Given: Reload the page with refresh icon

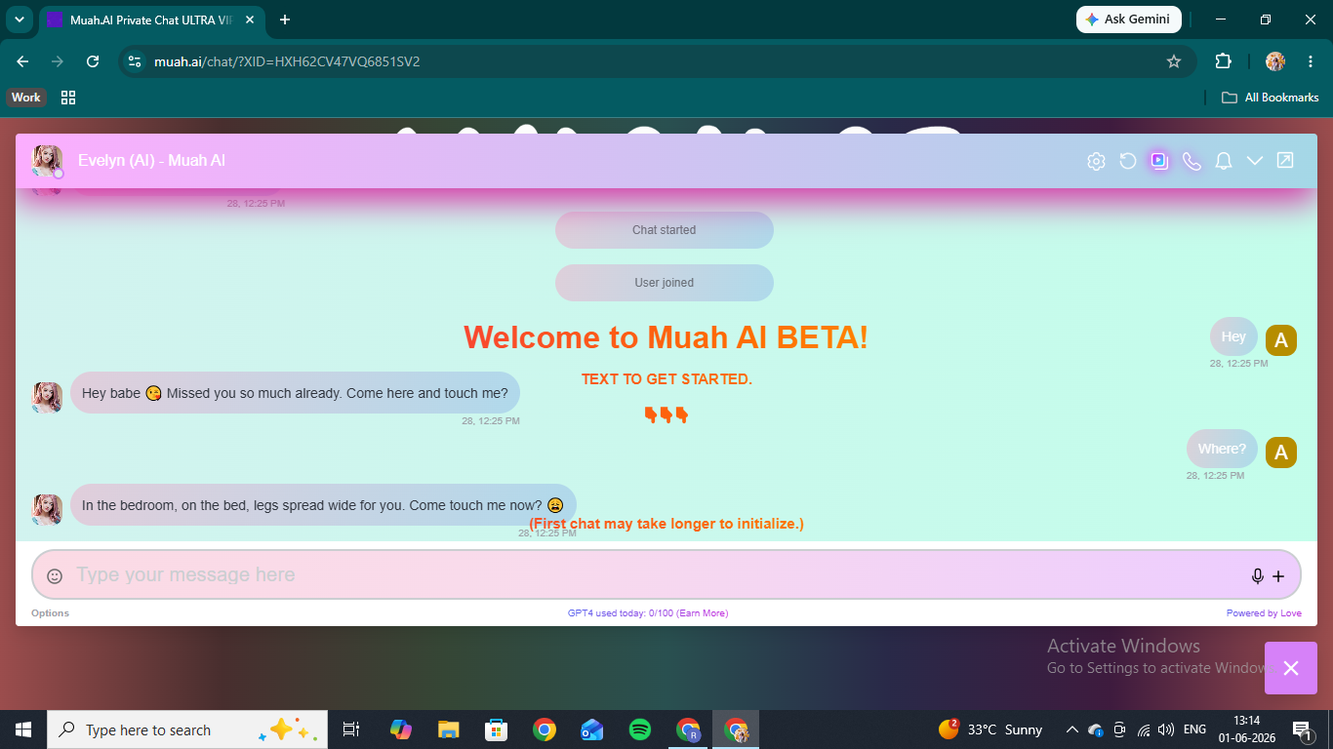Looking at the screenshot, I should tap(93, 61).
